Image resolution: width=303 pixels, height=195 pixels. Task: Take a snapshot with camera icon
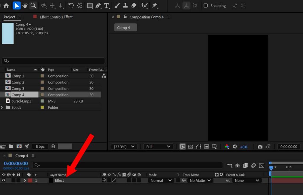pyautogui.click(x=260, y=147)
